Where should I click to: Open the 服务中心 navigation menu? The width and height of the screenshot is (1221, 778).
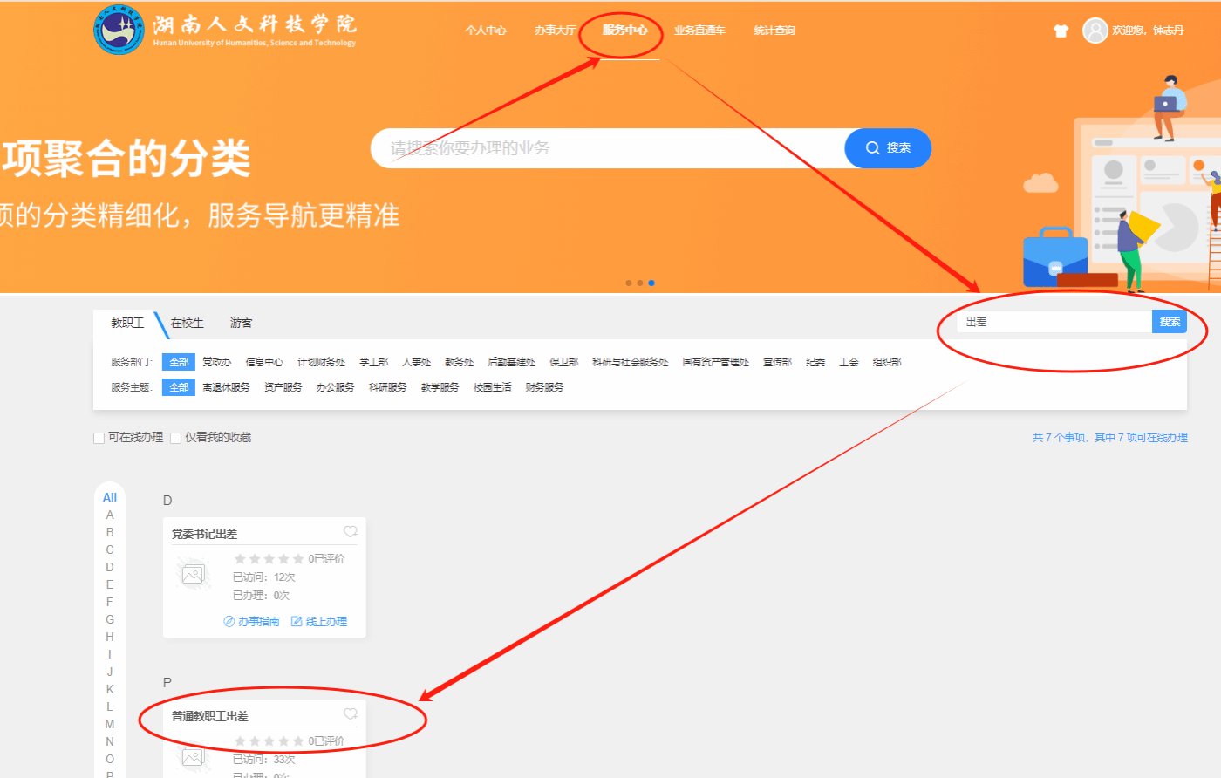[x=624, y=31]
